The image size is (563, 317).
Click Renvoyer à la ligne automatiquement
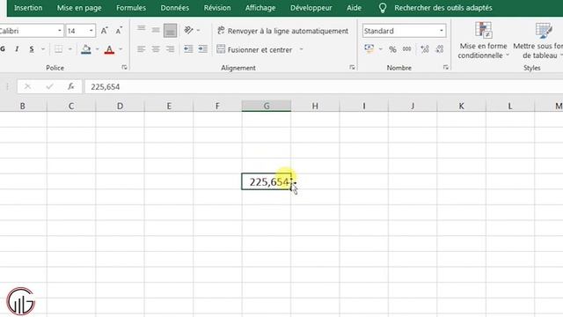pyautogui.click(x=283, y=31)
